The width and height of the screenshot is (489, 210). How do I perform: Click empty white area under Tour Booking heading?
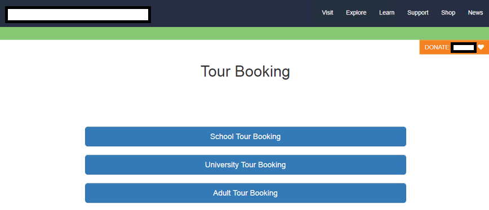click(x=245, y=103)
